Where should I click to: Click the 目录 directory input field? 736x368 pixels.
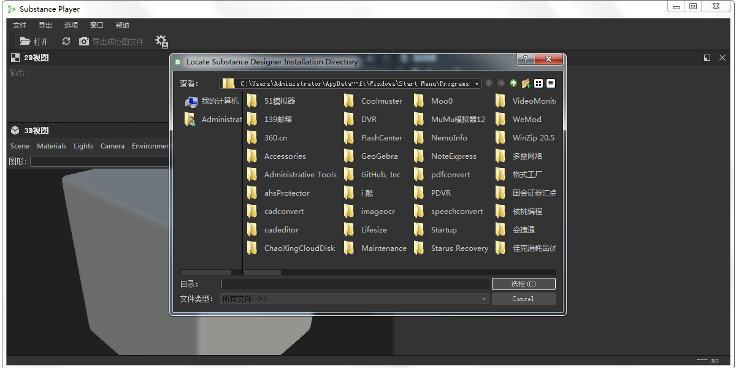[x=355, y=284]
